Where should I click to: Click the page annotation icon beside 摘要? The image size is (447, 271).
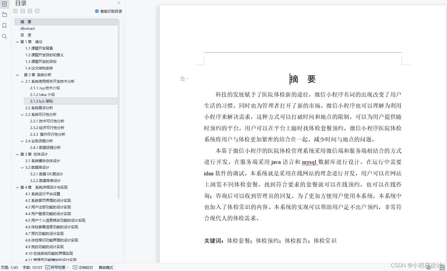[x=183, y=79]
